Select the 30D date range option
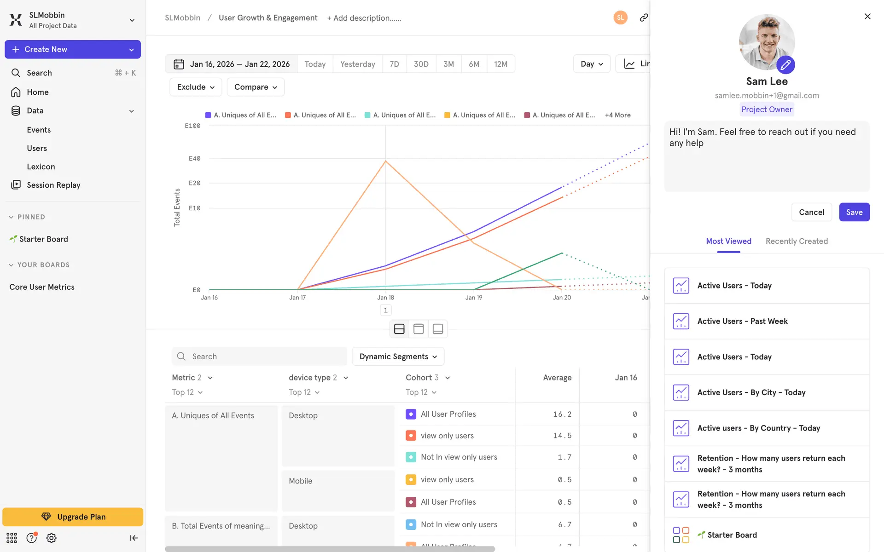This screenshot has height=552, width=884. [x=421, y=64]
